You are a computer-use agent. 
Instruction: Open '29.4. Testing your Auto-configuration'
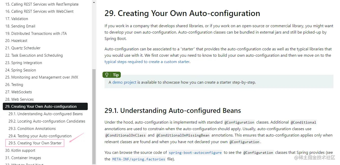(40, 136)
